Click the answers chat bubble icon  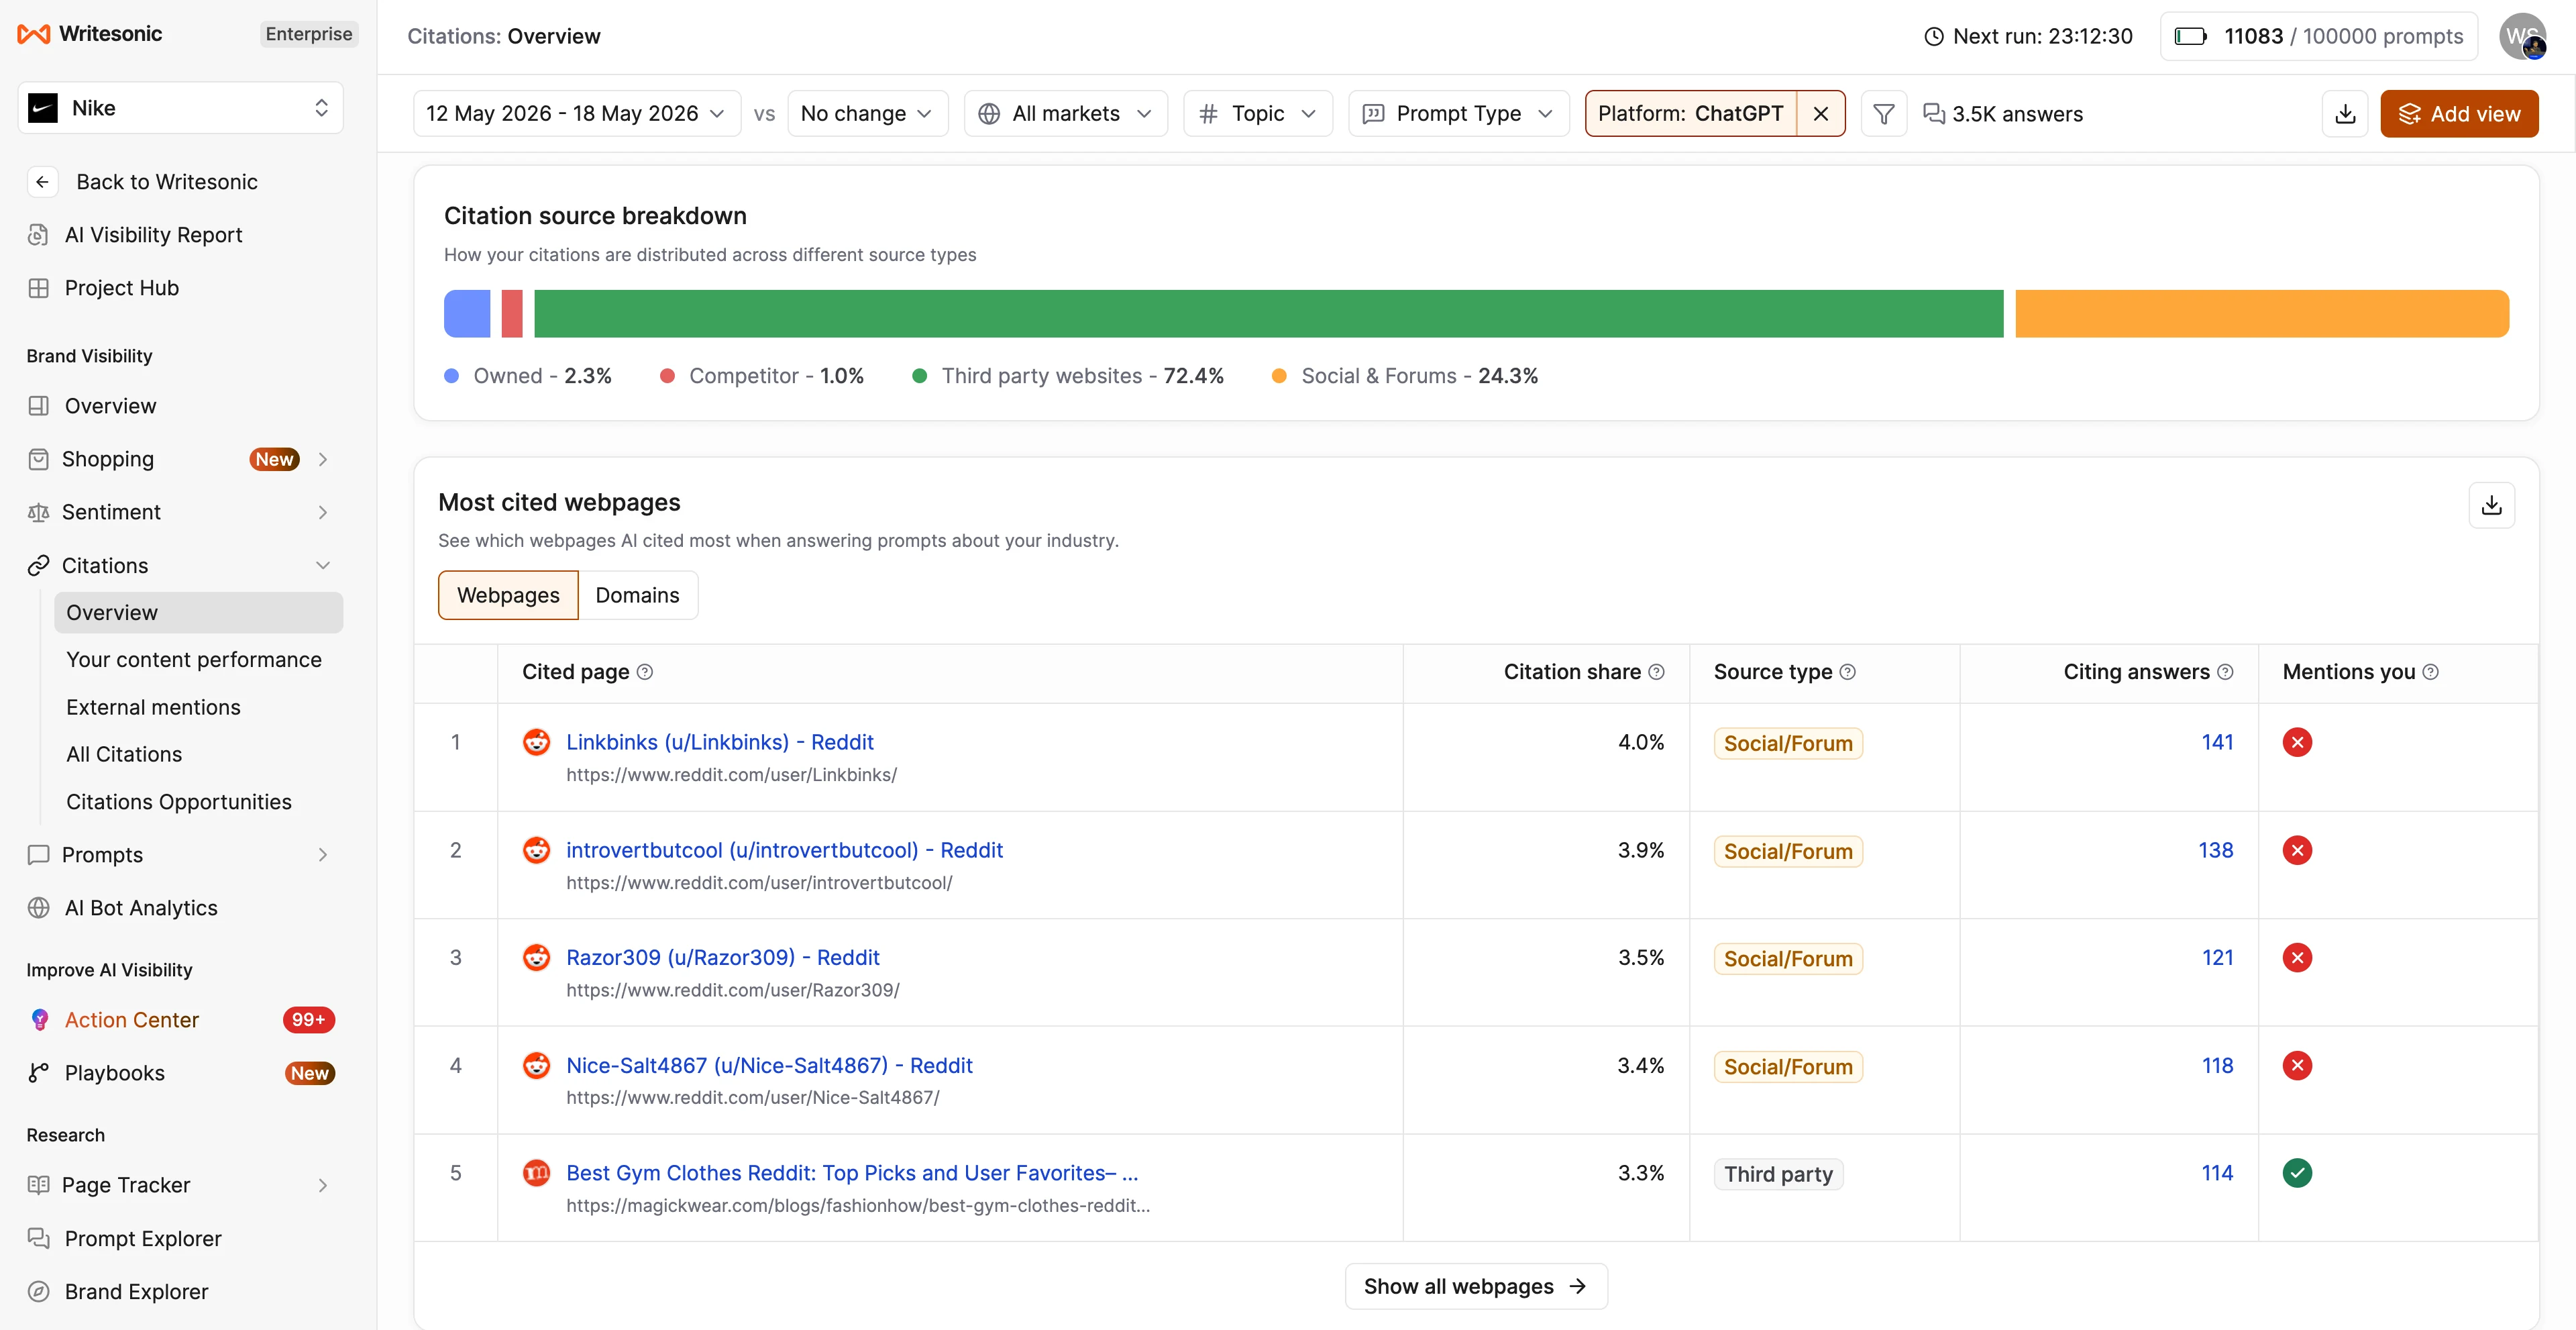click(x=1934, y=114)
